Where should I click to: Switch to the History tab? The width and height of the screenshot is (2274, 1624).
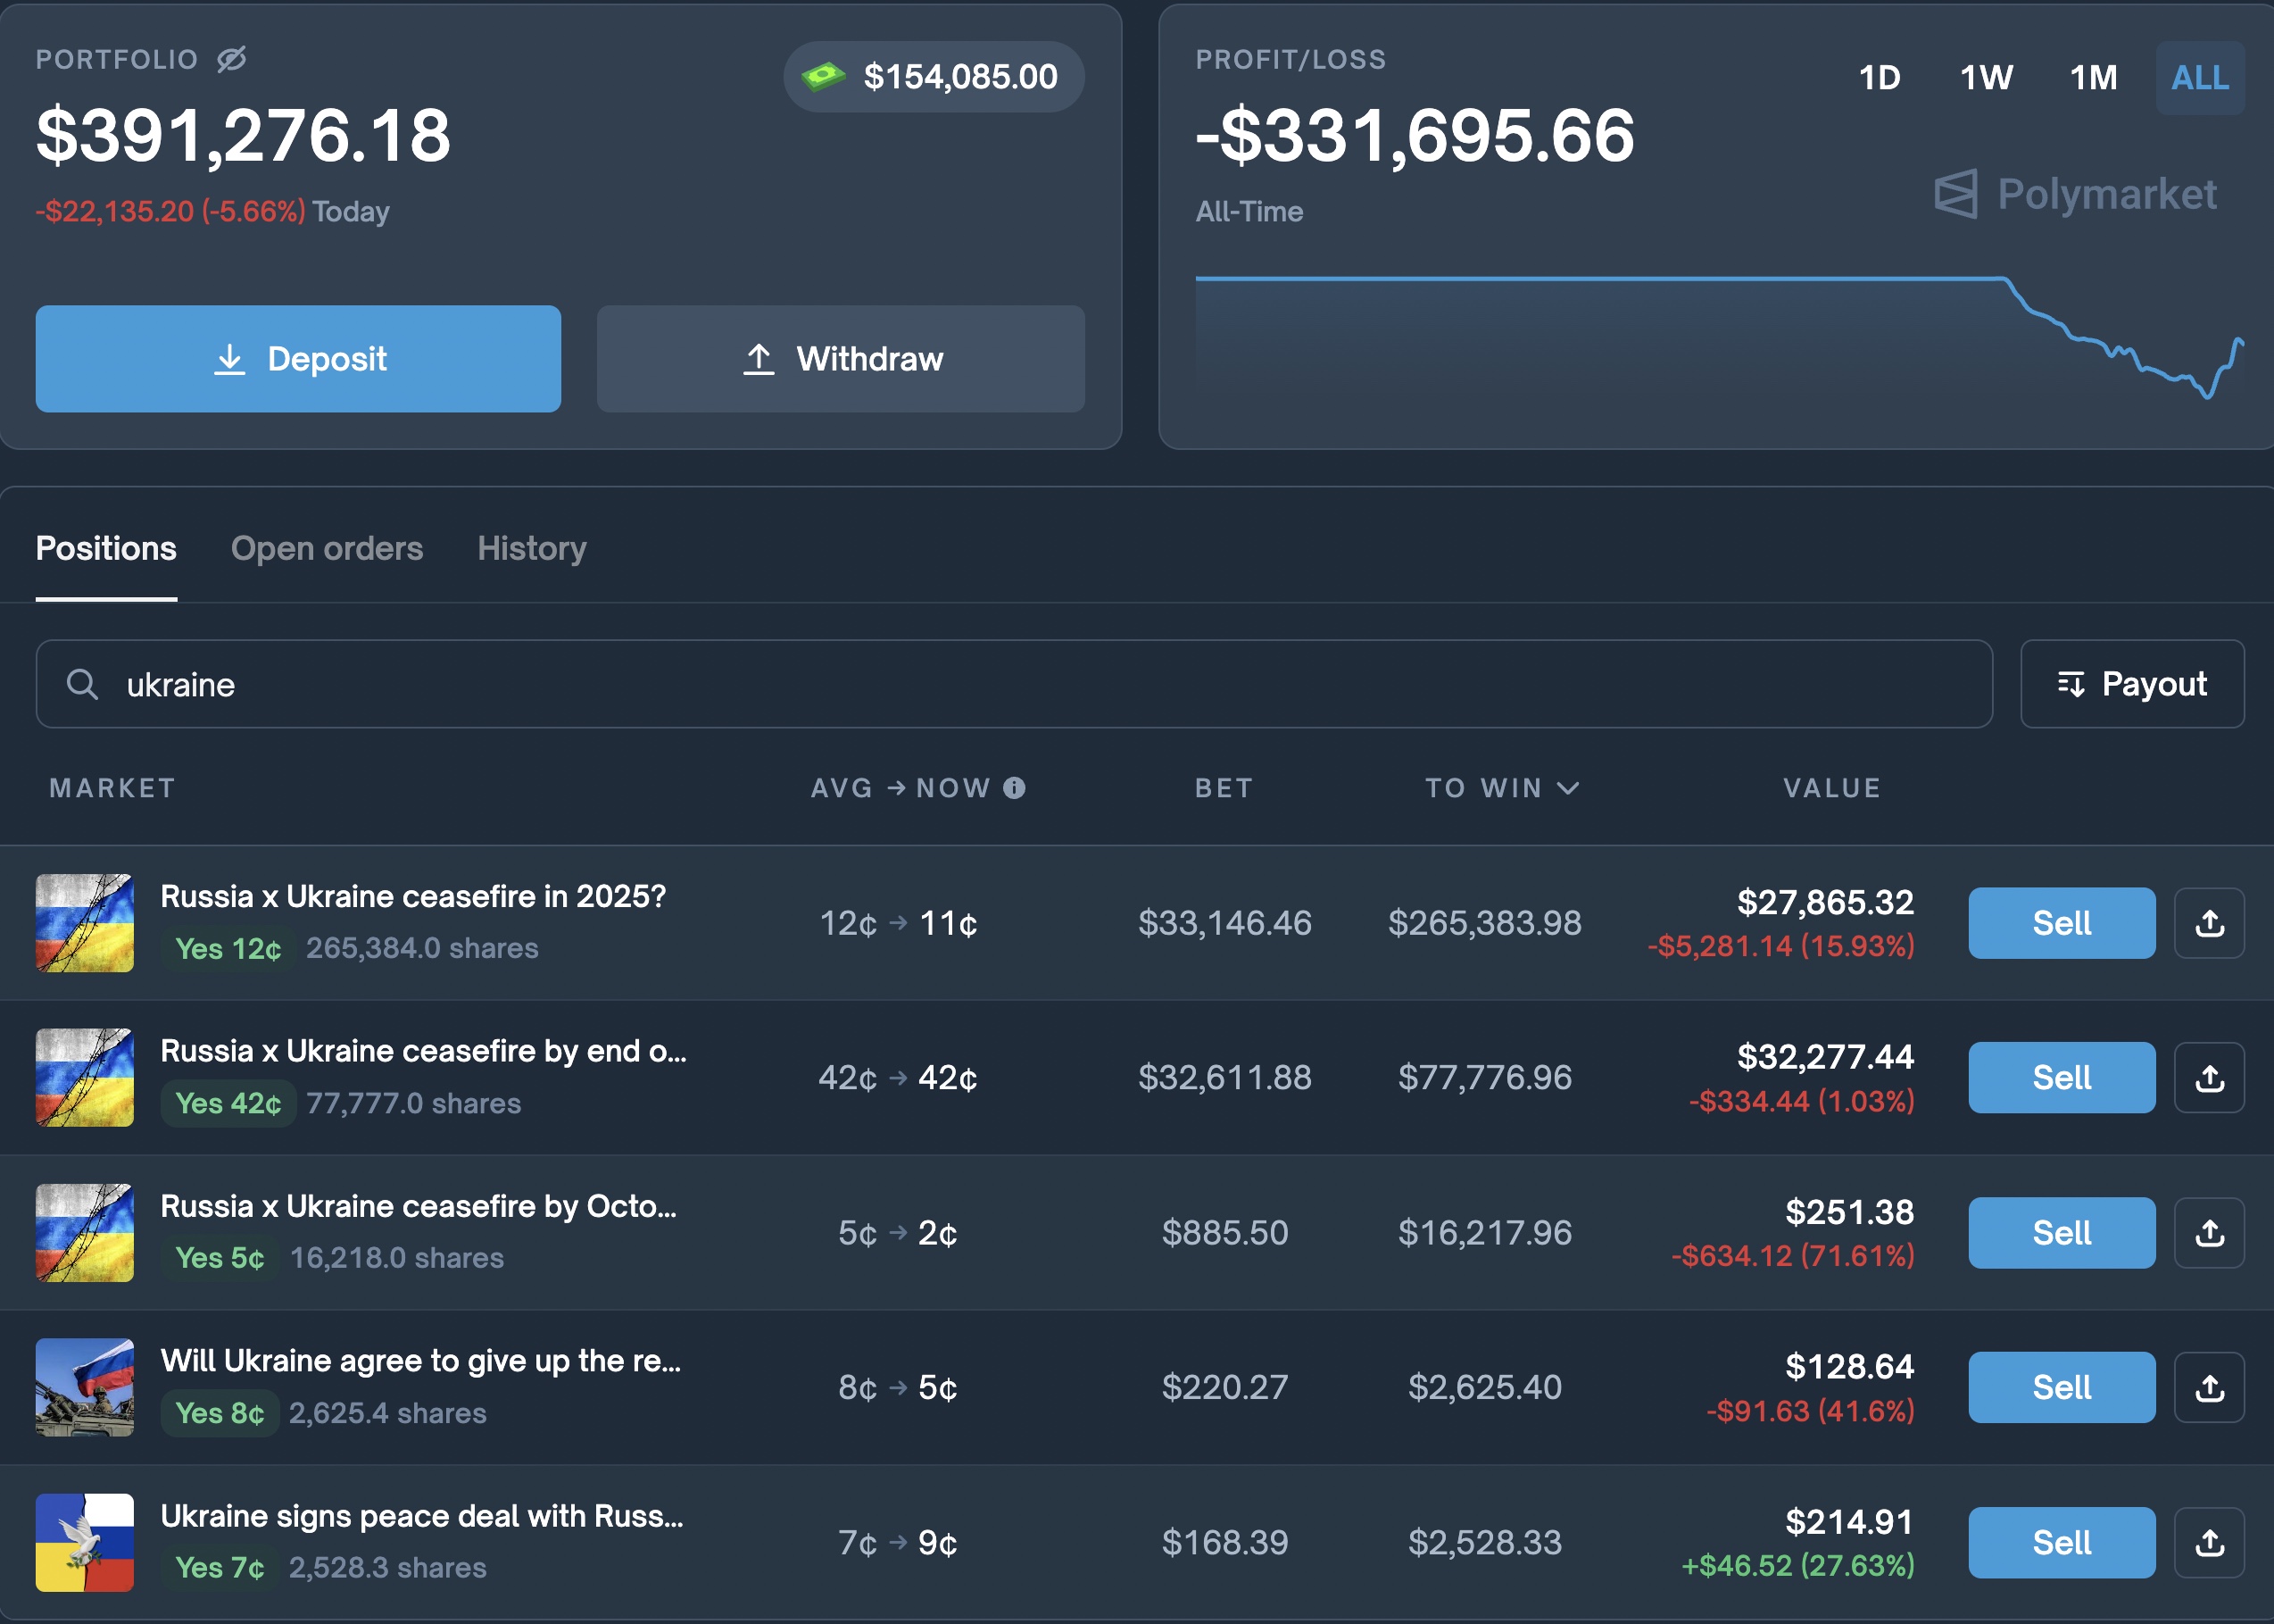click(x=532, y=548)
